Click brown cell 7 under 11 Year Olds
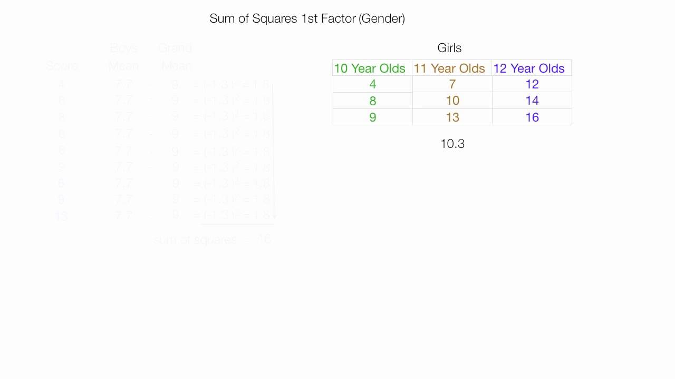Viewport: 675px width, 379px height. coord(452,84)
